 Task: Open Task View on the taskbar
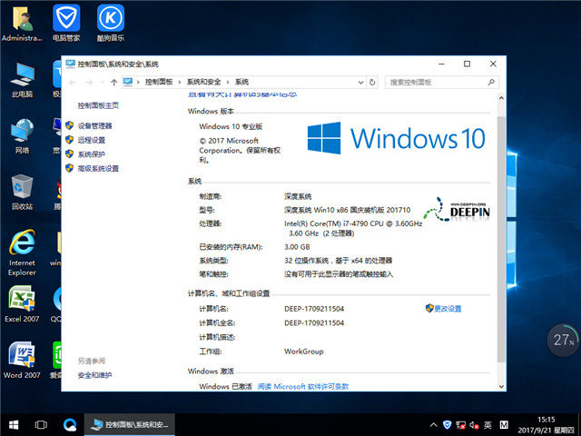pos(41,425)
